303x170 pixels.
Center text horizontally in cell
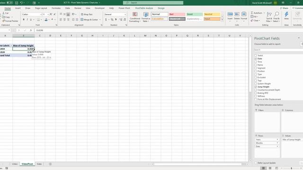(64, 20)
